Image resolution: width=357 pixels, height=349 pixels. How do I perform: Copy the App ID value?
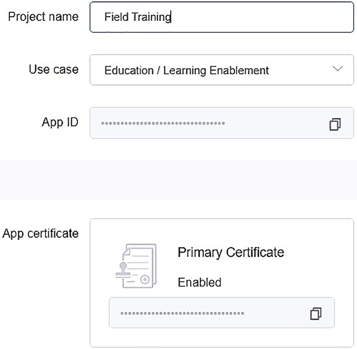335,124
